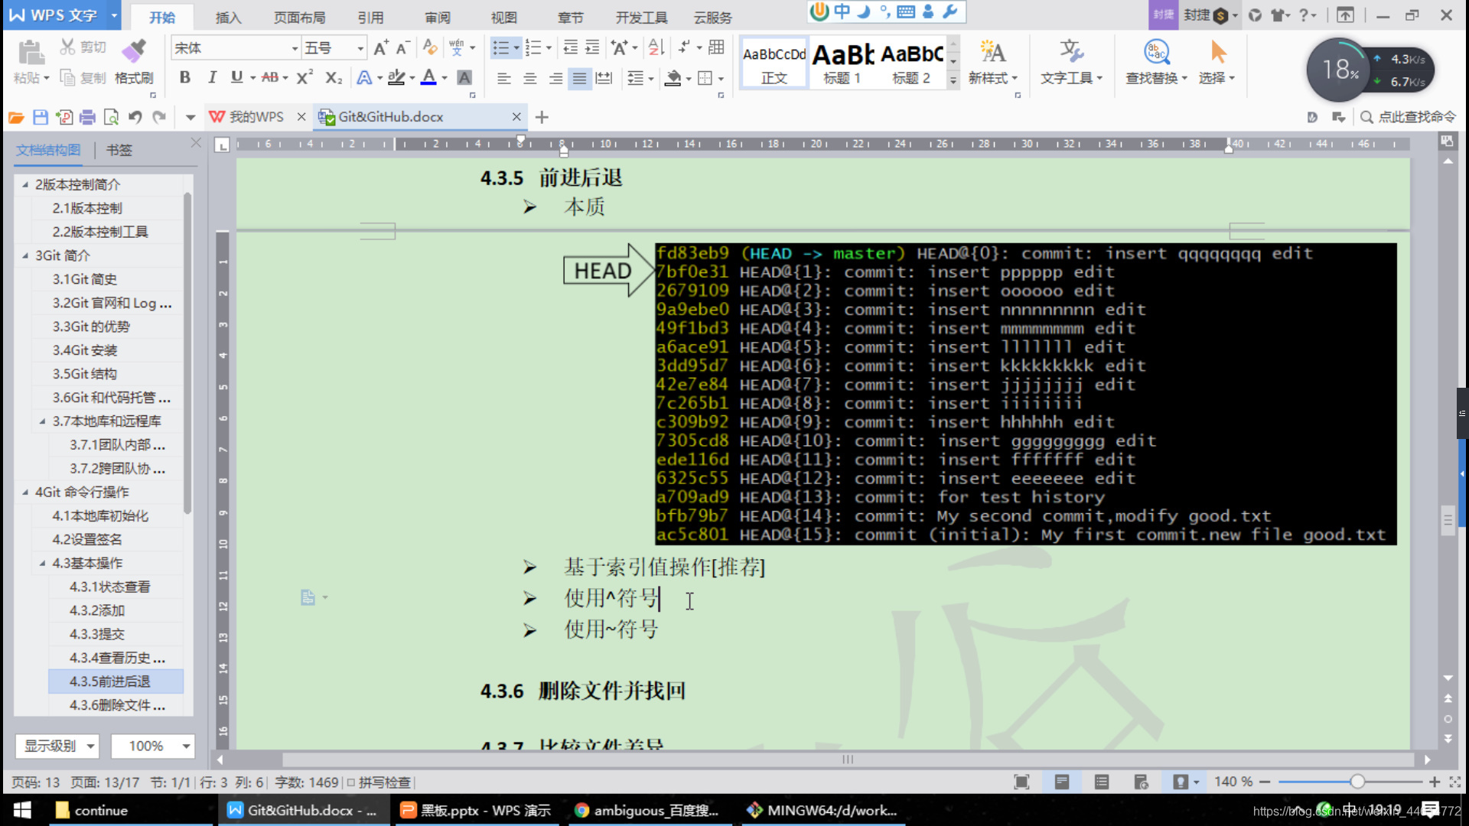Open the 页面布局 ribbon tab
This screenshot has width=1469, height=826.
pos(299,17)
